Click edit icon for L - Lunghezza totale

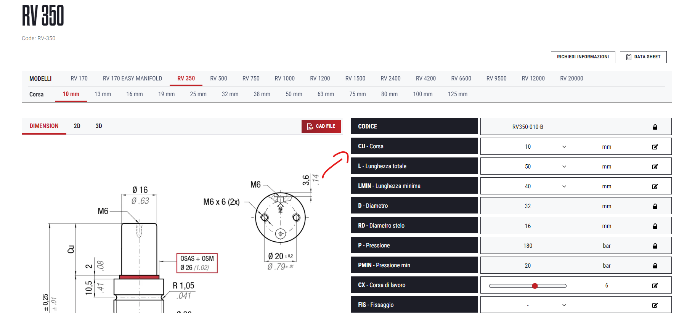655,167
